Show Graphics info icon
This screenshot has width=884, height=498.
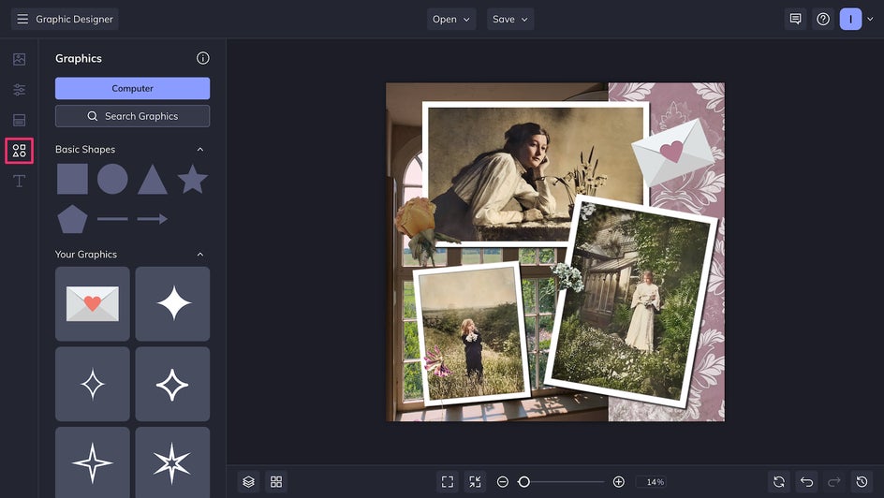203,58
